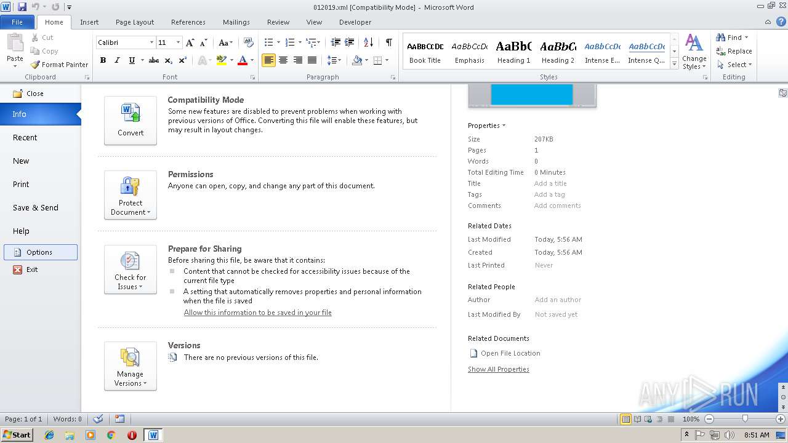The width and height of the screenshot is (788, 443).
Task: Justify paragraph text
Action: (x=312, y=60)
